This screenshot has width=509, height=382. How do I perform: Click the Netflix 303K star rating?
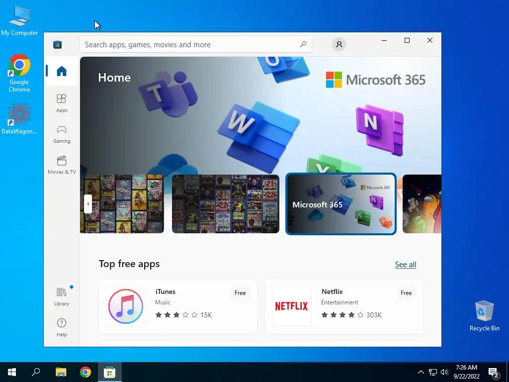tap(351, 315)
